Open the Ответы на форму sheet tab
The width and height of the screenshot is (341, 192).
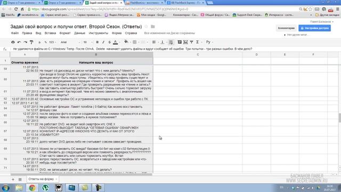[43, 179]
